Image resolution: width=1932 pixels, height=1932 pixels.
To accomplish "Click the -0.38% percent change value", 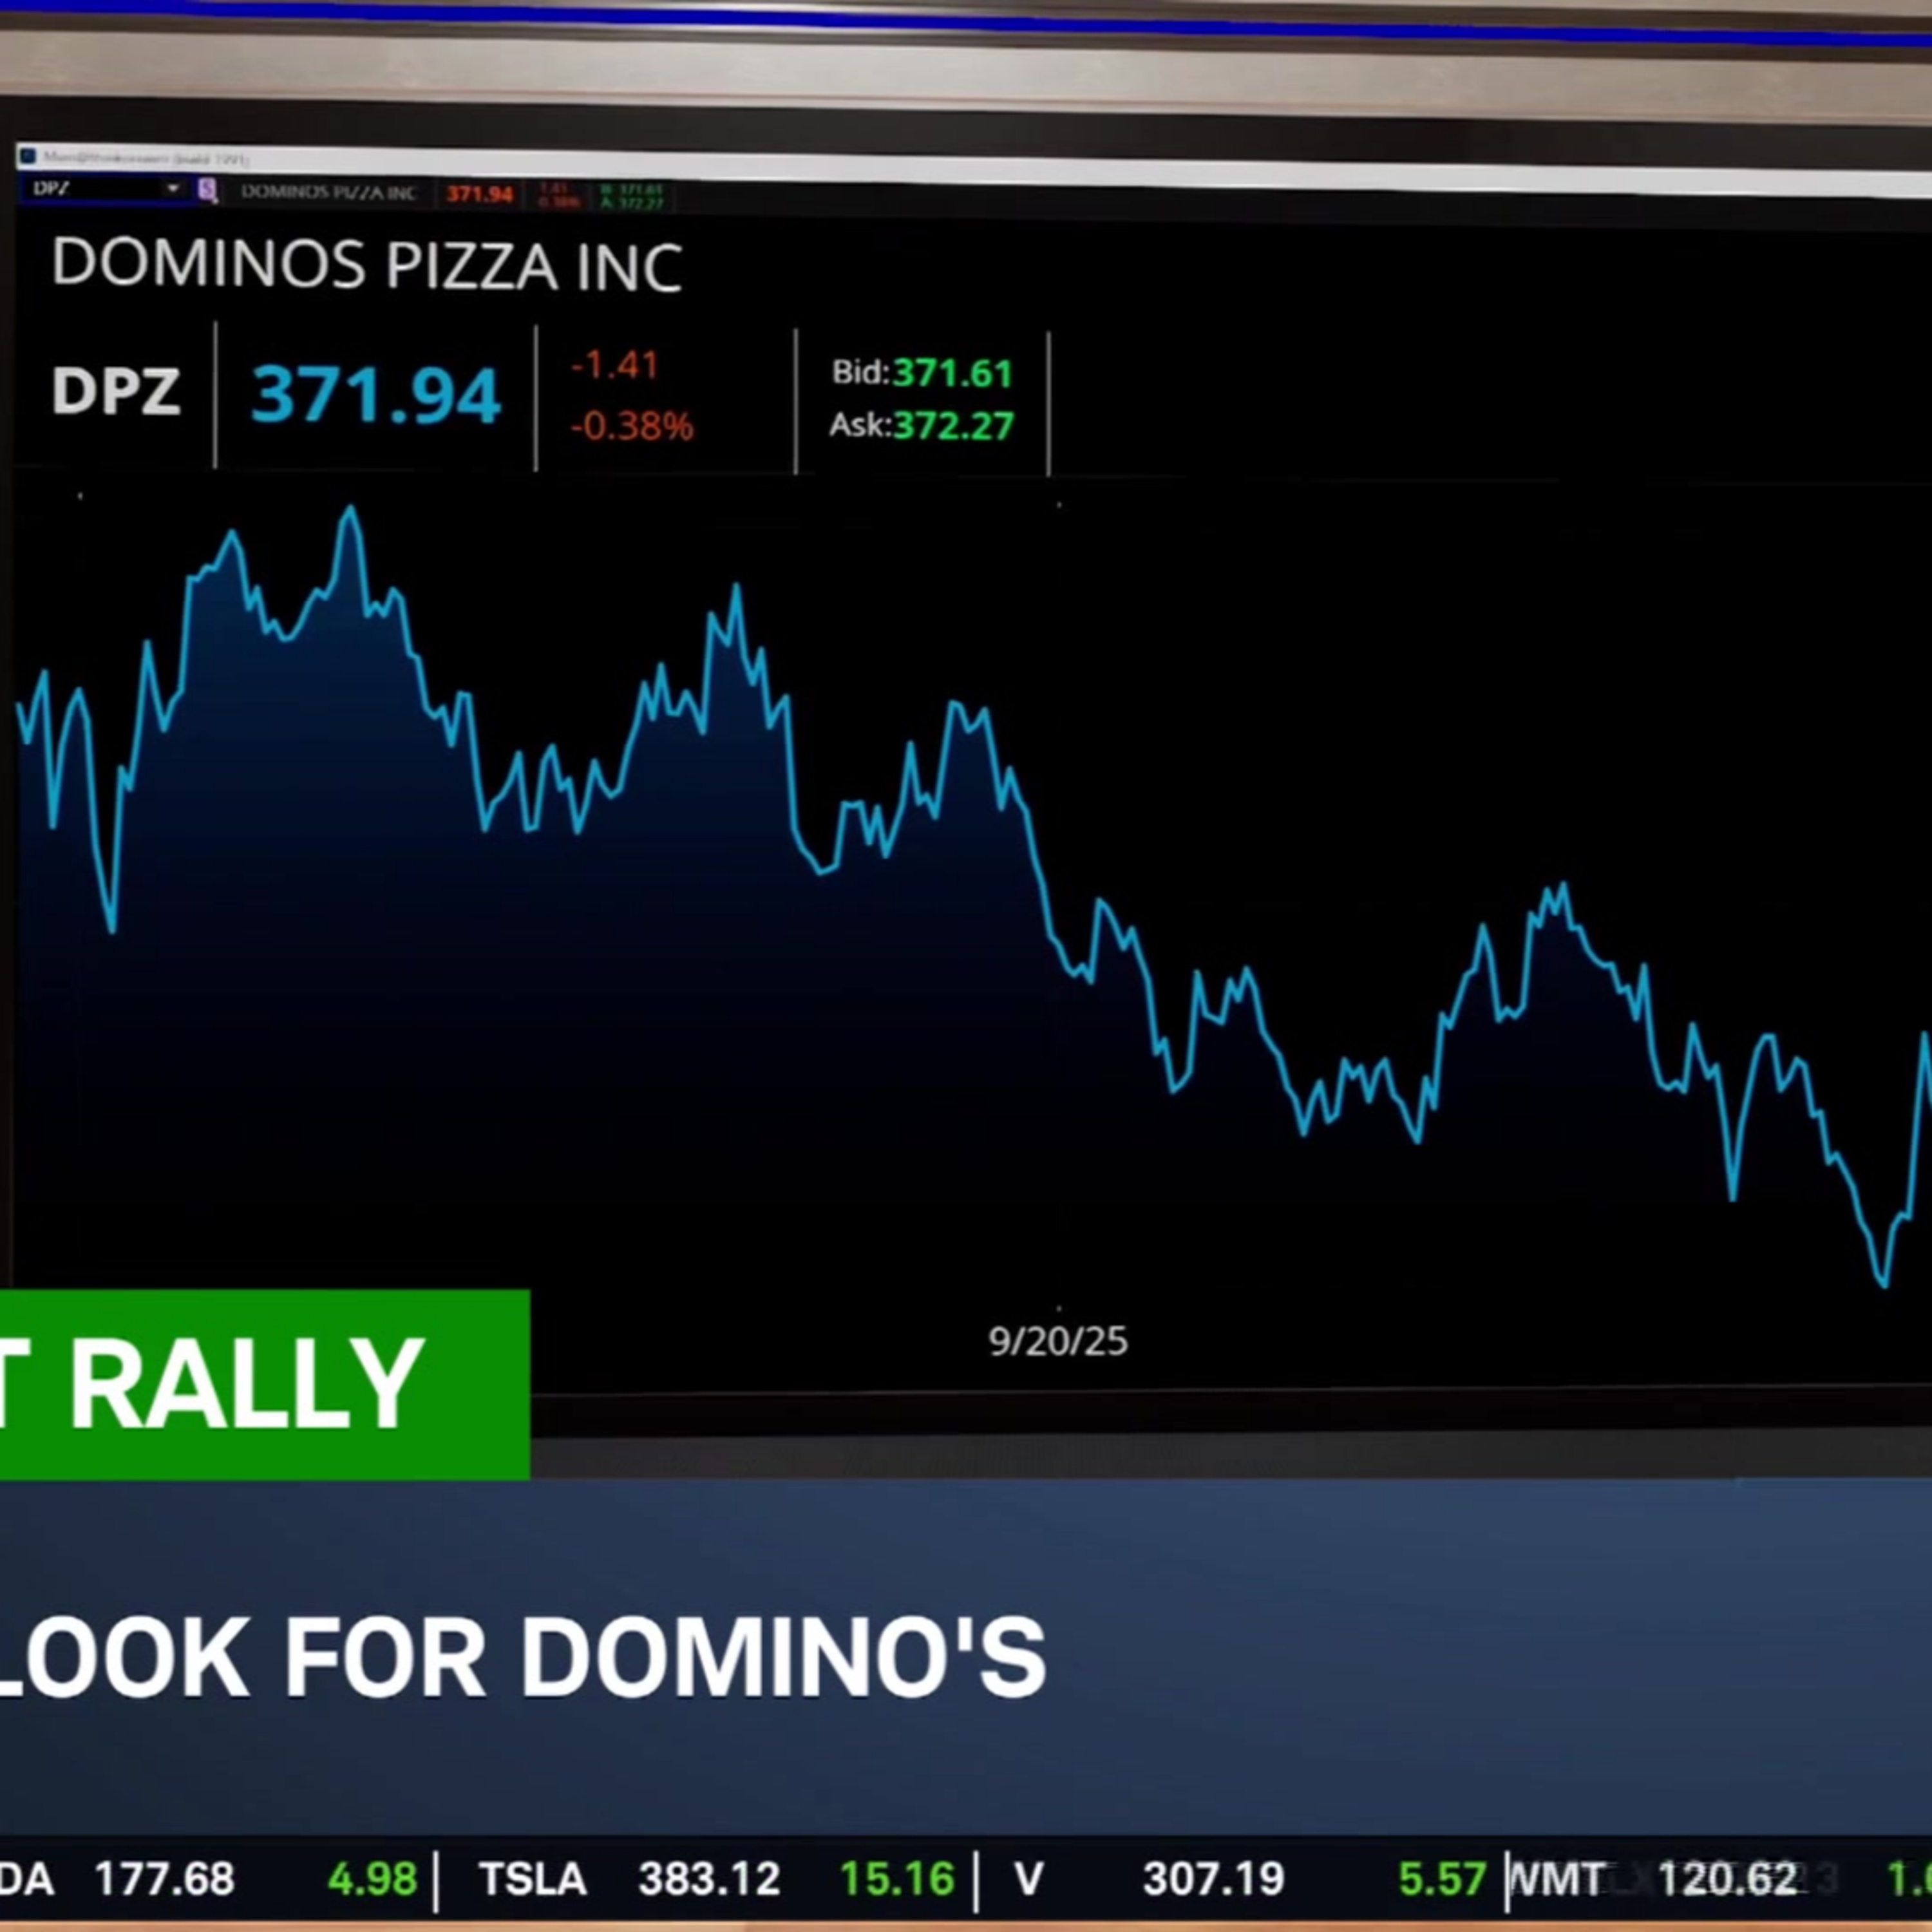I will pyautogui.click(x=631, y=427).
